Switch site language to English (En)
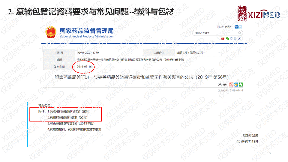 (241, 26)
